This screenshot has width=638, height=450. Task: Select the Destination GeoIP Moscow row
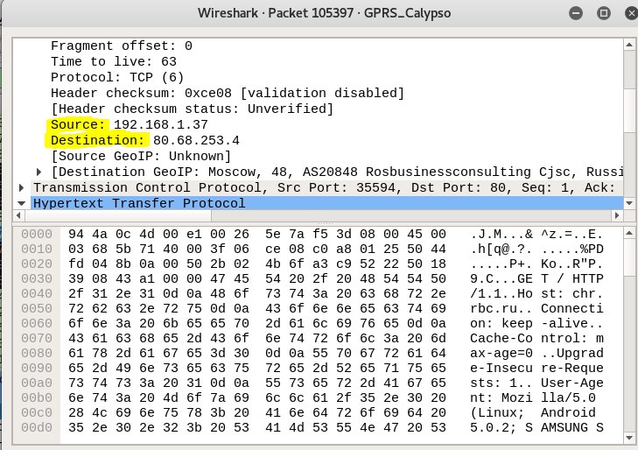click(x=337, y=172)
